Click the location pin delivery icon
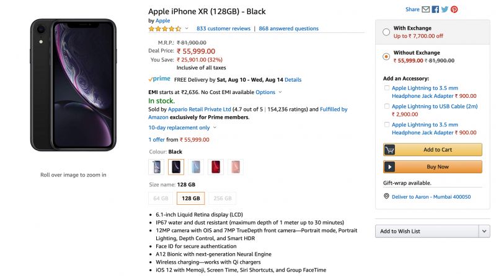Screen dimensions: 496x276 386,196
